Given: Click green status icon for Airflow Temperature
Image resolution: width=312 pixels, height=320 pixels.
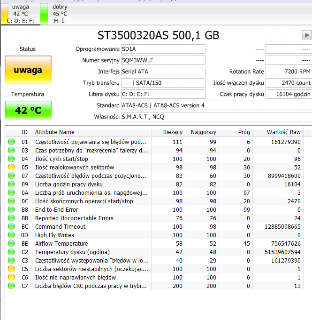Looking at the screenshot, I should pyautogui.click(x=11, y=243).
